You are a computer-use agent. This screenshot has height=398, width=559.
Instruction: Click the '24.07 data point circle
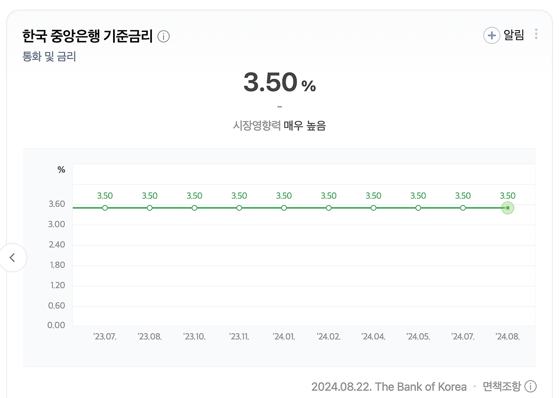pyautogui.click(x=462, y=208)
